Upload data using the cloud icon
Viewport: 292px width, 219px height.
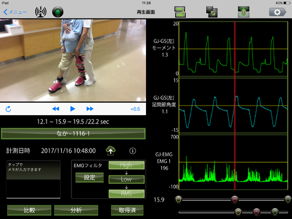point(111,150)
